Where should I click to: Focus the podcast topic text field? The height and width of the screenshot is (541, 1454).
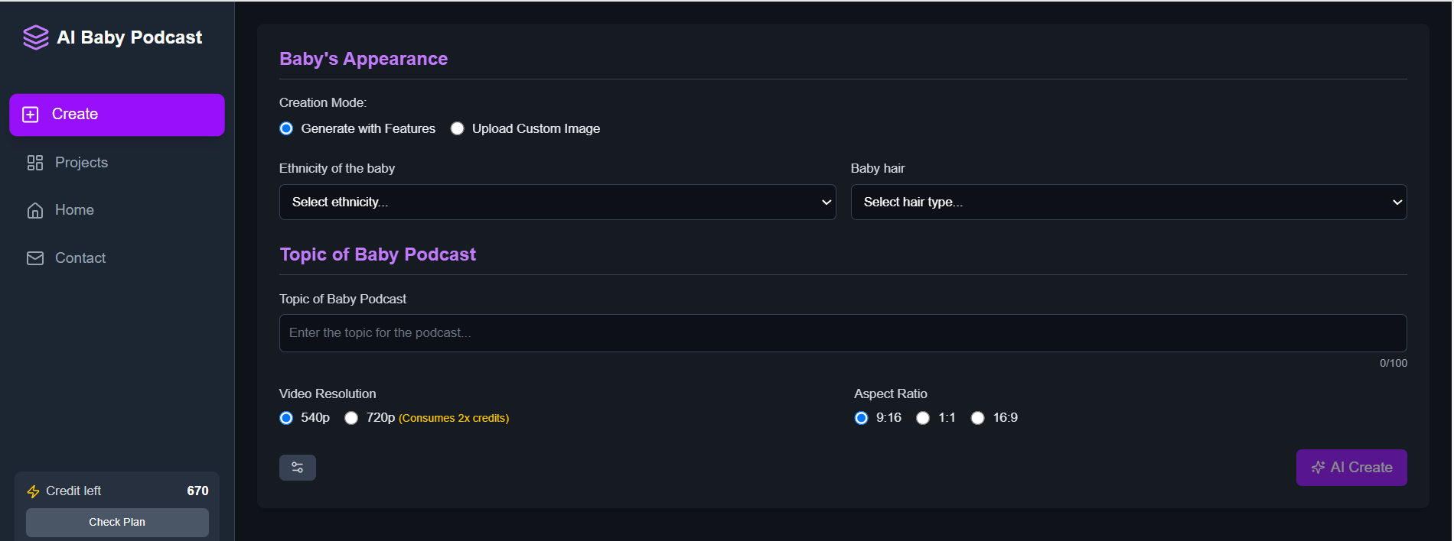pos(842,333)
